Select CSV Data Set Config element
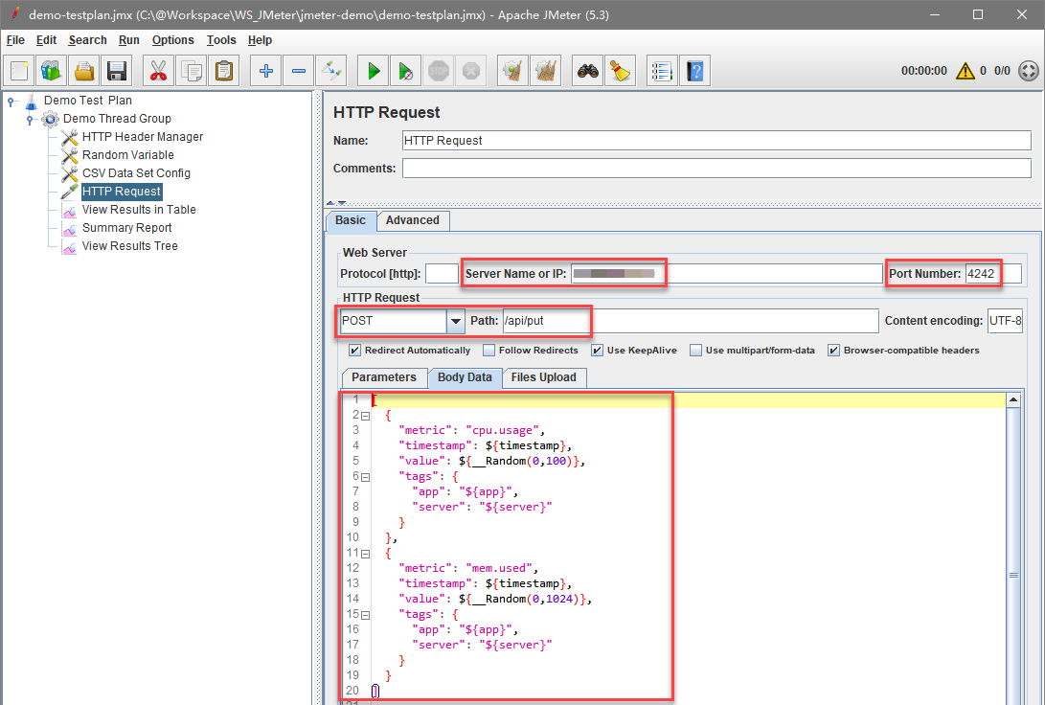Screen dimensions: 1045x705 point(136,173)
